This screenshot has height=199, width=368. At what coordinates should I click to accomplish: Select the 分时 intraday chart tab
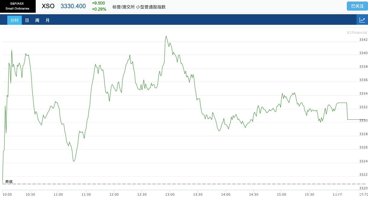click(x=15, y=20)
